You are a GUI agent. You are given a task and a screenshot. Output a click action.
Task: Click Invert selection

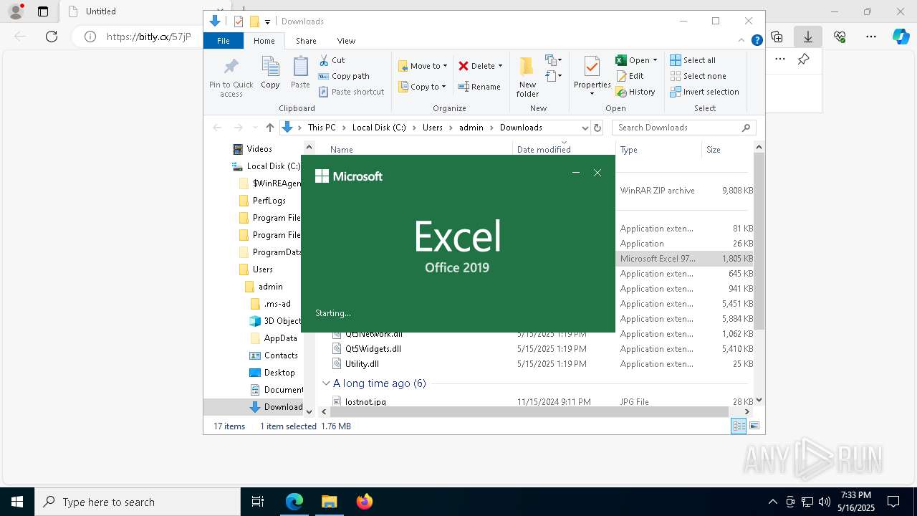point(705,92)
